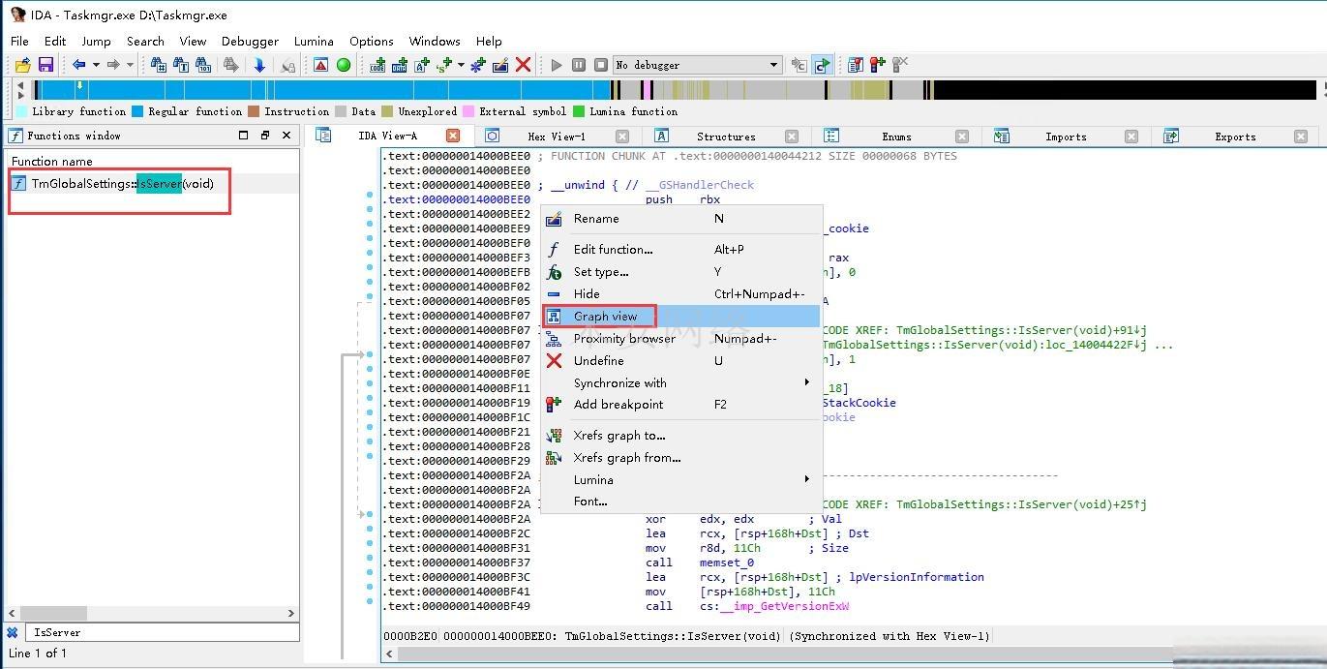
Task: Choose Hide in the context menu
Action: (x=680, y=293)
